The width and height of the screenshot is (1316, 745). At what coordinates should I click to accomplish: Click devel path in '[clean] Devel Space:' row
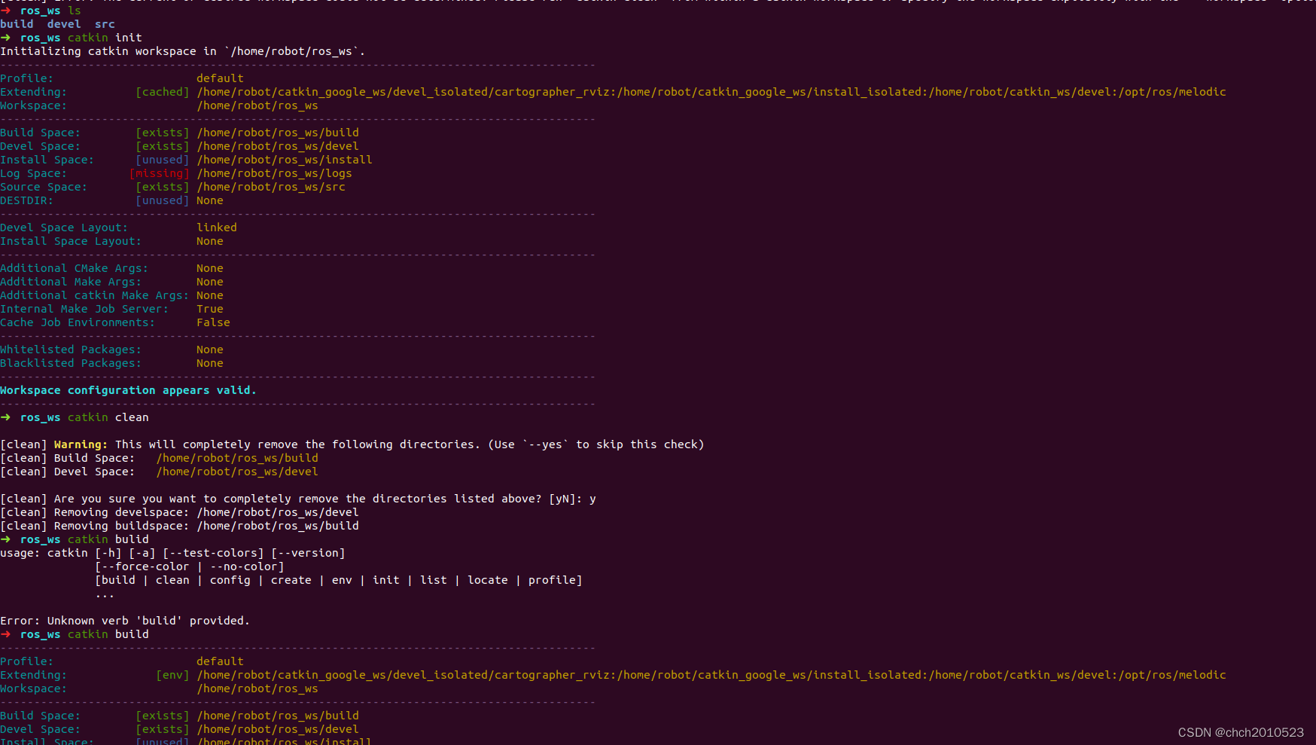(237, 472)
